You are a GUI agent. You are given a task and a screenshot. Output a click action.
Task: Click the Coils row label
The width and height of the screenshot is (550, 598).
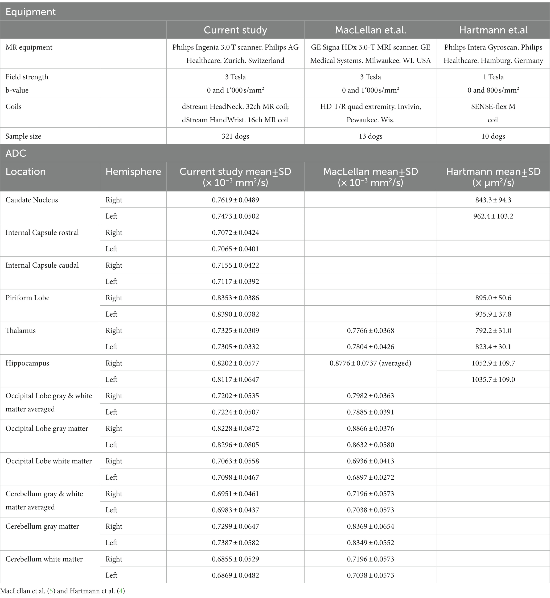point(13,107)
